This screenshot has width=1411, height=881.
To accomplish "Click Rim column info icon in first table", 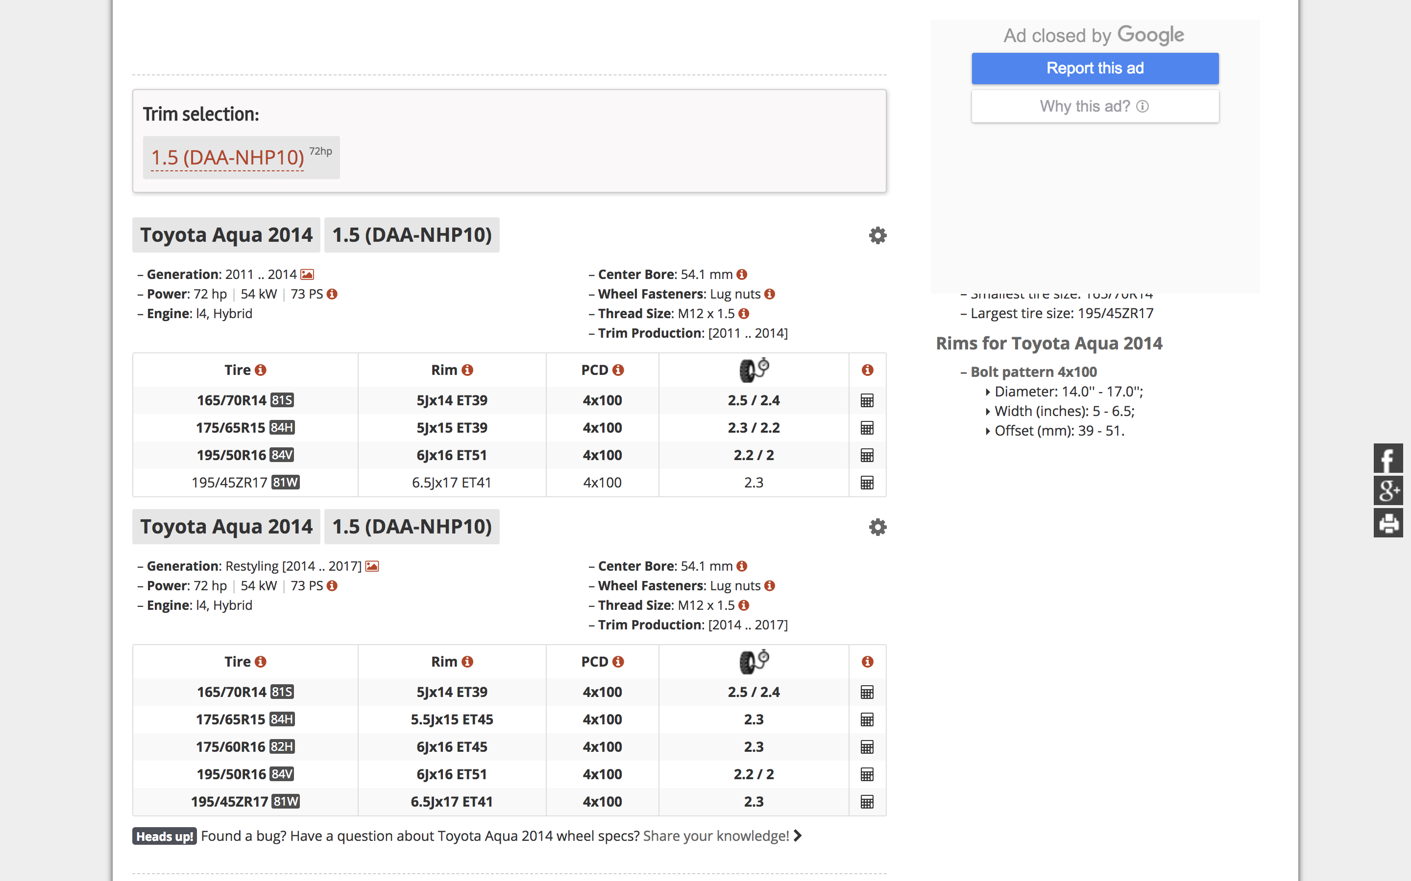I will (467, 370).
